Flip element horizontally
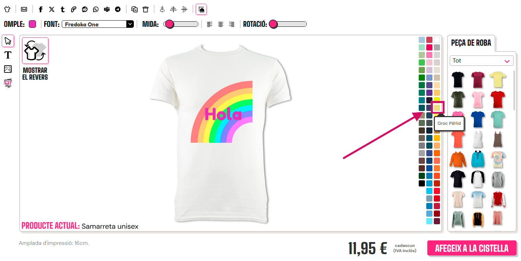Screen dimensions: 521x261 173,9
